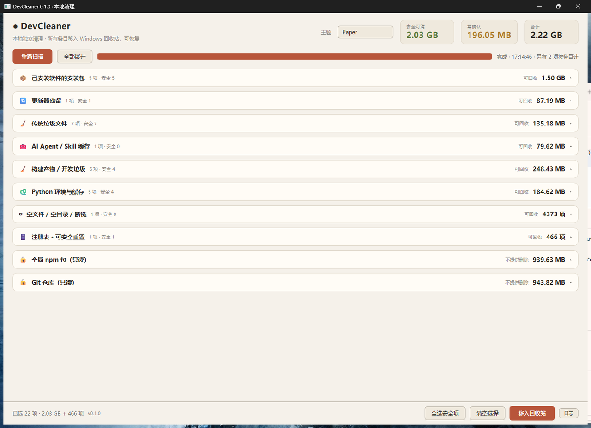
Task: Click the broom icon beside 传统垃圾文件
Action: 23,124
